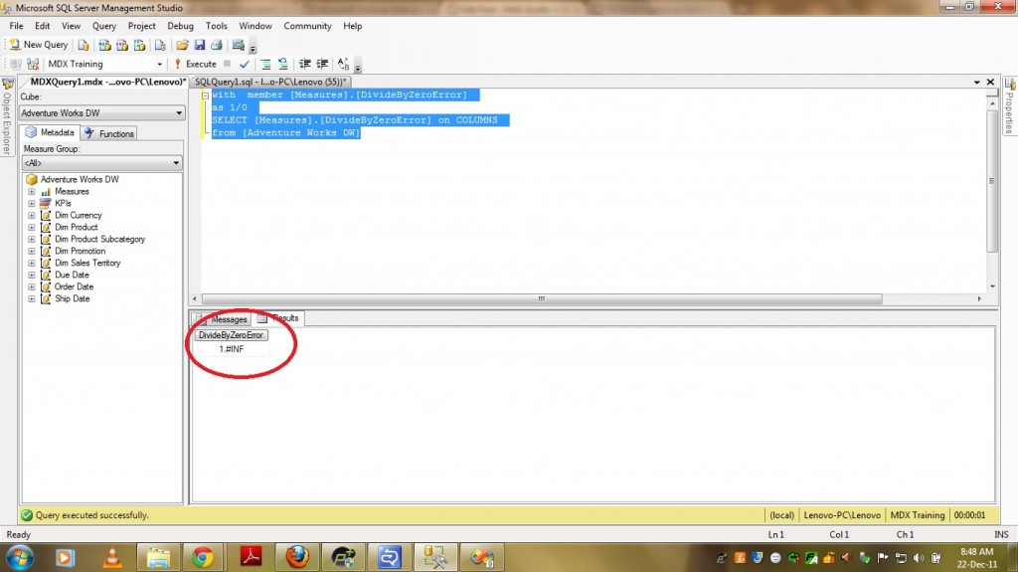Click the Print icon in the toolbar
The height and width of the screenshot is (572, 1018).
(217, 45)
